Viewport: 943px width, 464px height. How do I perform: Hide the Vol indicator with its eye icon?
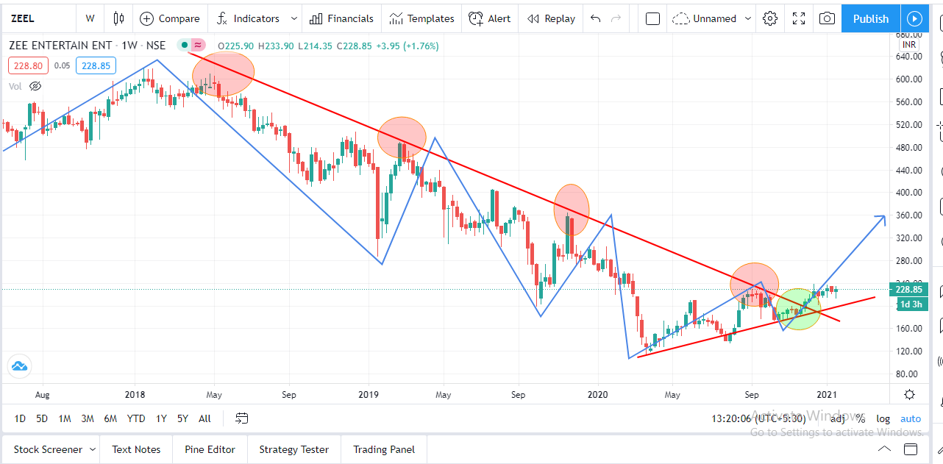35,86
